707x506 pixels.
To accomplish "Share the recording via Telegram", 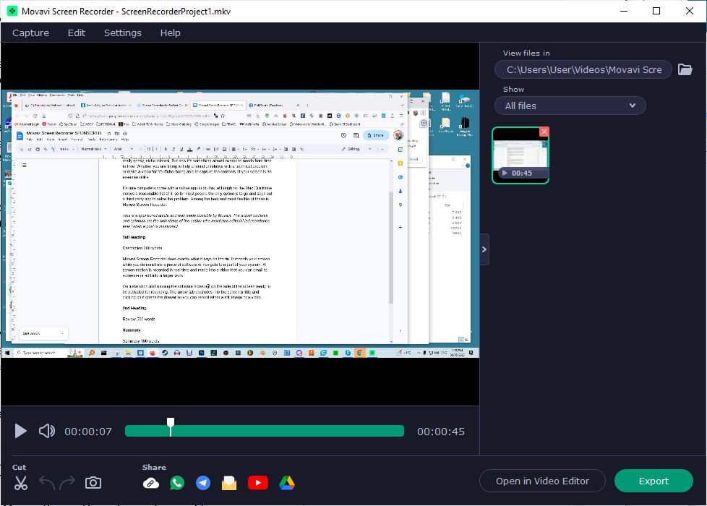I will tap(203, 481).
